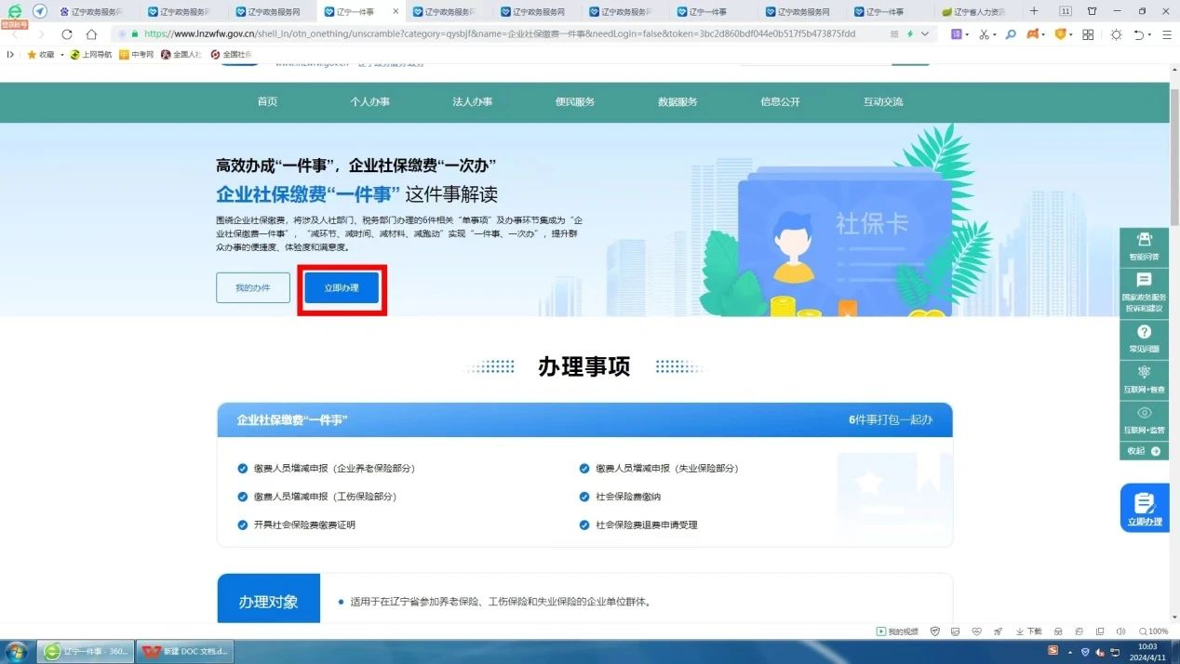Click the rocket accelerator status bar icon
1180x664 pixels.
click(x=997, y=631)
